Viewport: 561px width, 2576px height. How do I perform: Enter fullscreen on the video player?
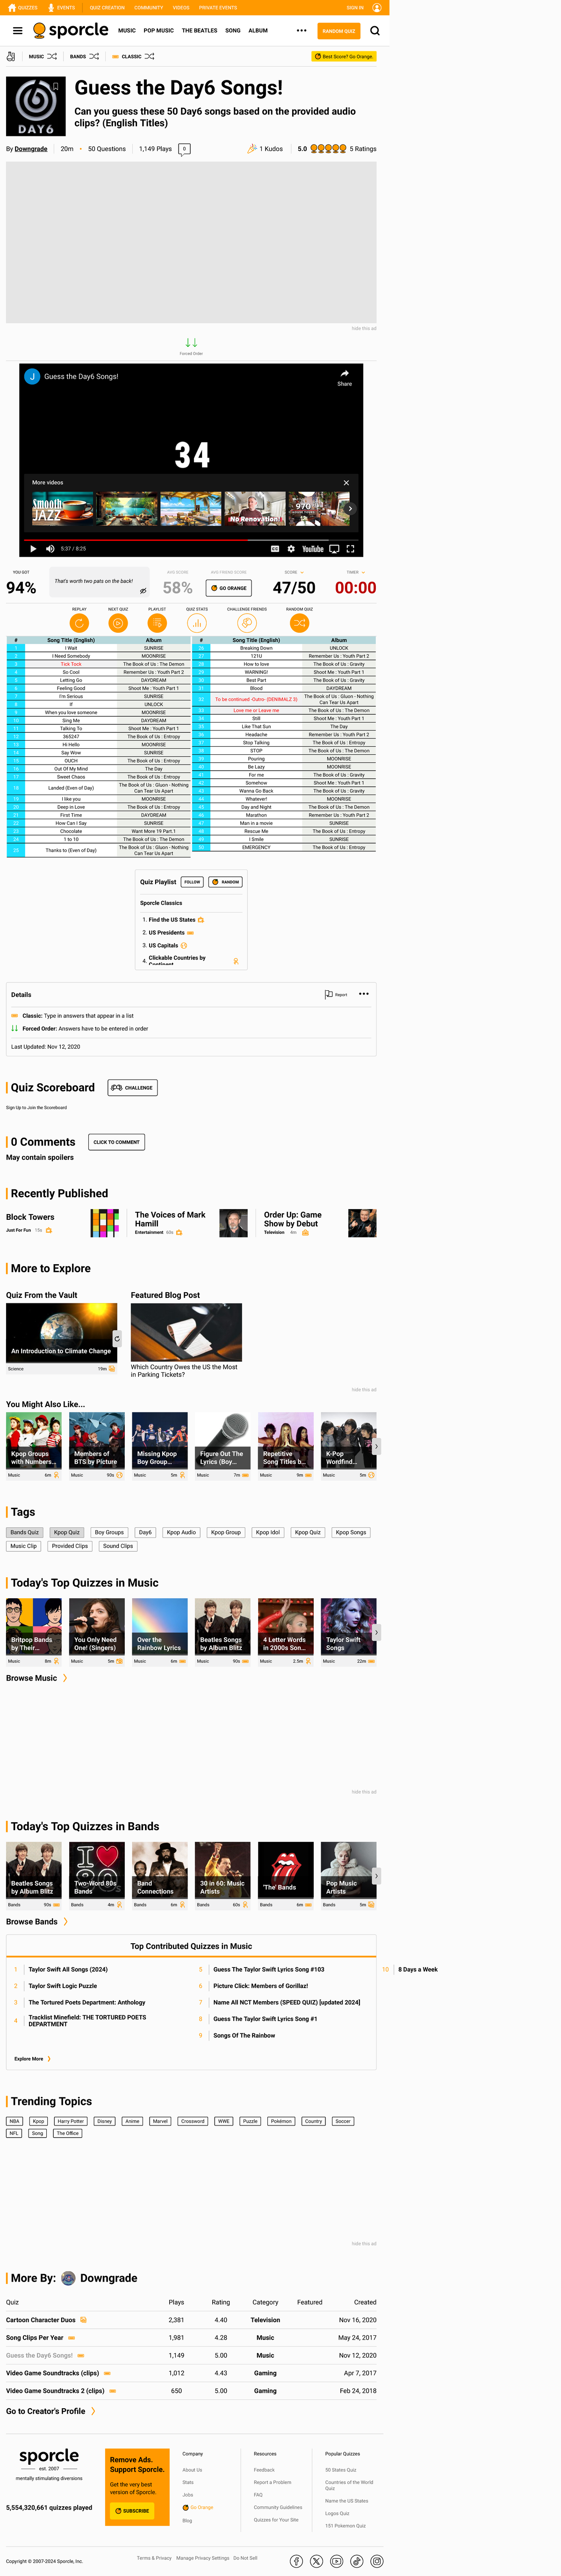[x=351, y=549]
